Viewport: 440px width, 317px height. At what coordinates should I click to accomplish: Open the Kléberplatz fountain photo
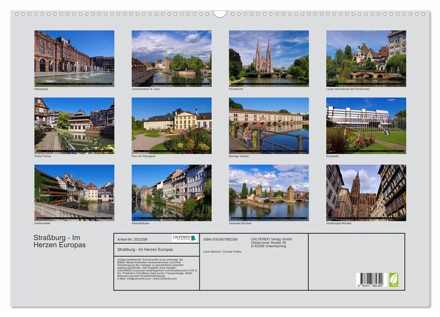tap(74, 58)
